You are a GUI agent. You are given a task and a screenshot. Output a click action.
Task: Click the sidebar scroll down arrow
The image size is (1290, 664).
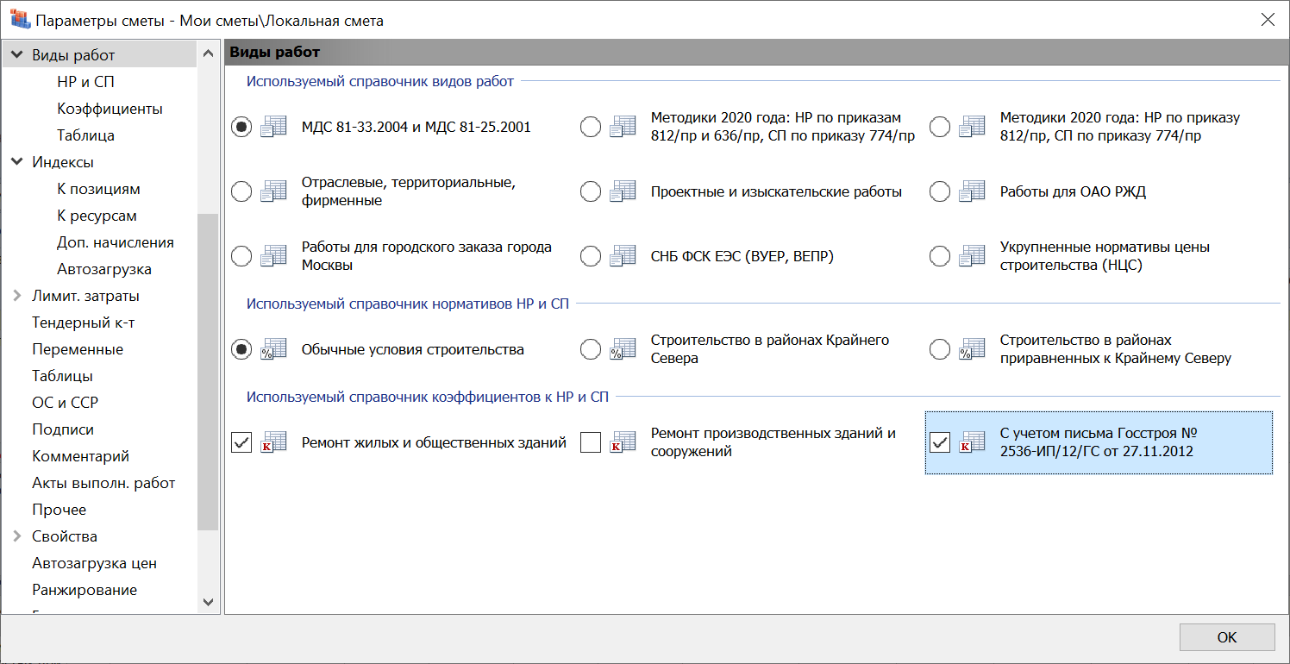coord(208,601)
